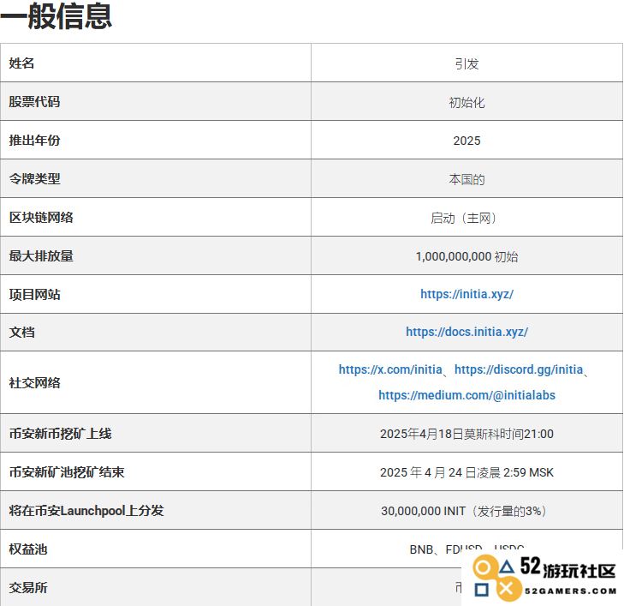The image size is (624, 606).
Task: Click the 交易所 label
Action: (x=28, y=587)
